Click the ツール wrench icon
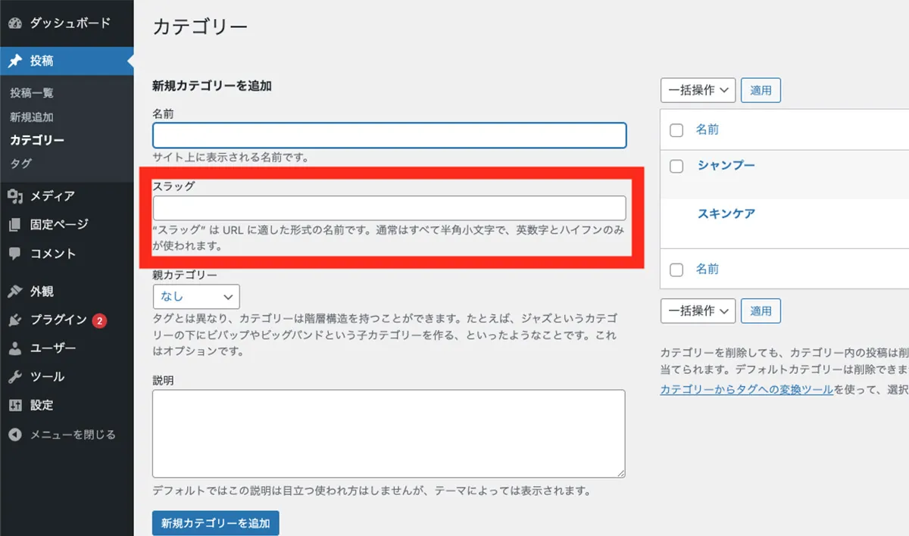The height and width of the screenshot is (536, 909). coord(15,377)
